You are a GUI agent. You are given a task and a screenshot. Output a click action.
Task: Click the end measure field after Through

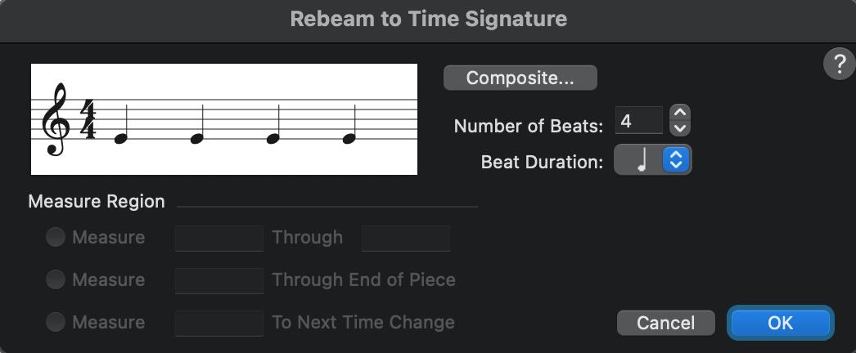pos(406,238)
